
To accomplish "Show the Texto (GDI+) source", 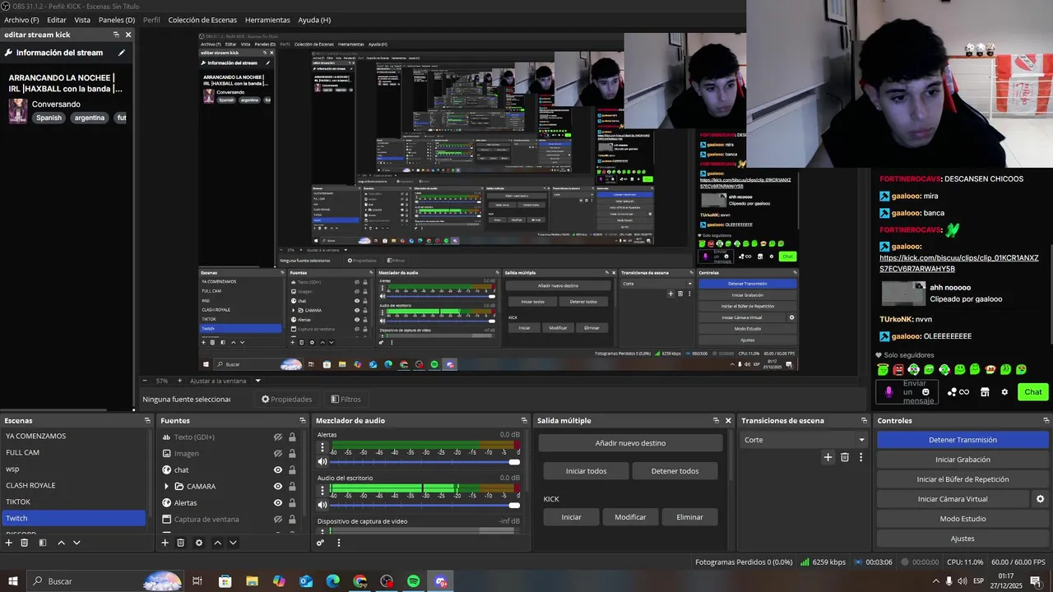I will [278, 437].
